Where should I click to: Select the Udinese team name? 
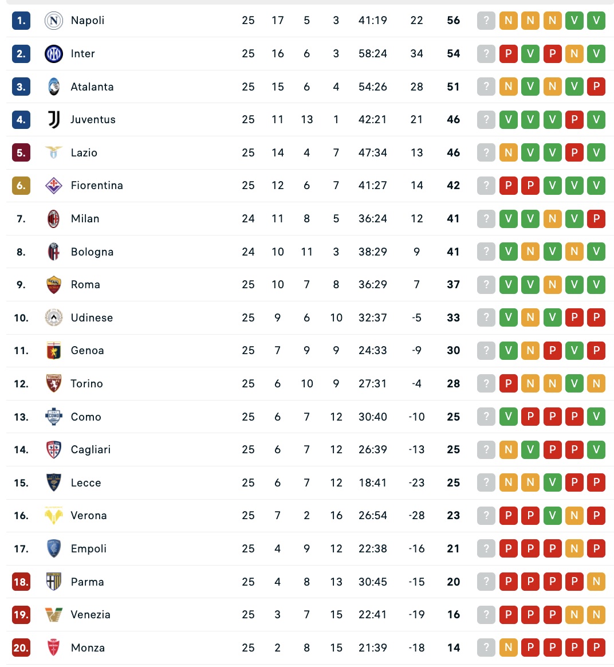coord(92,318)
